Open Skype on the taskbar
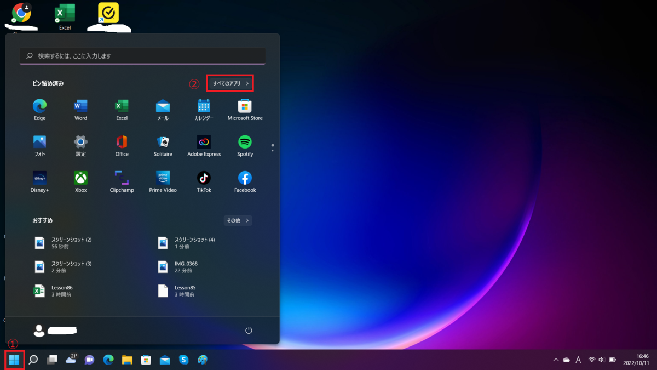 pos(184,360)
